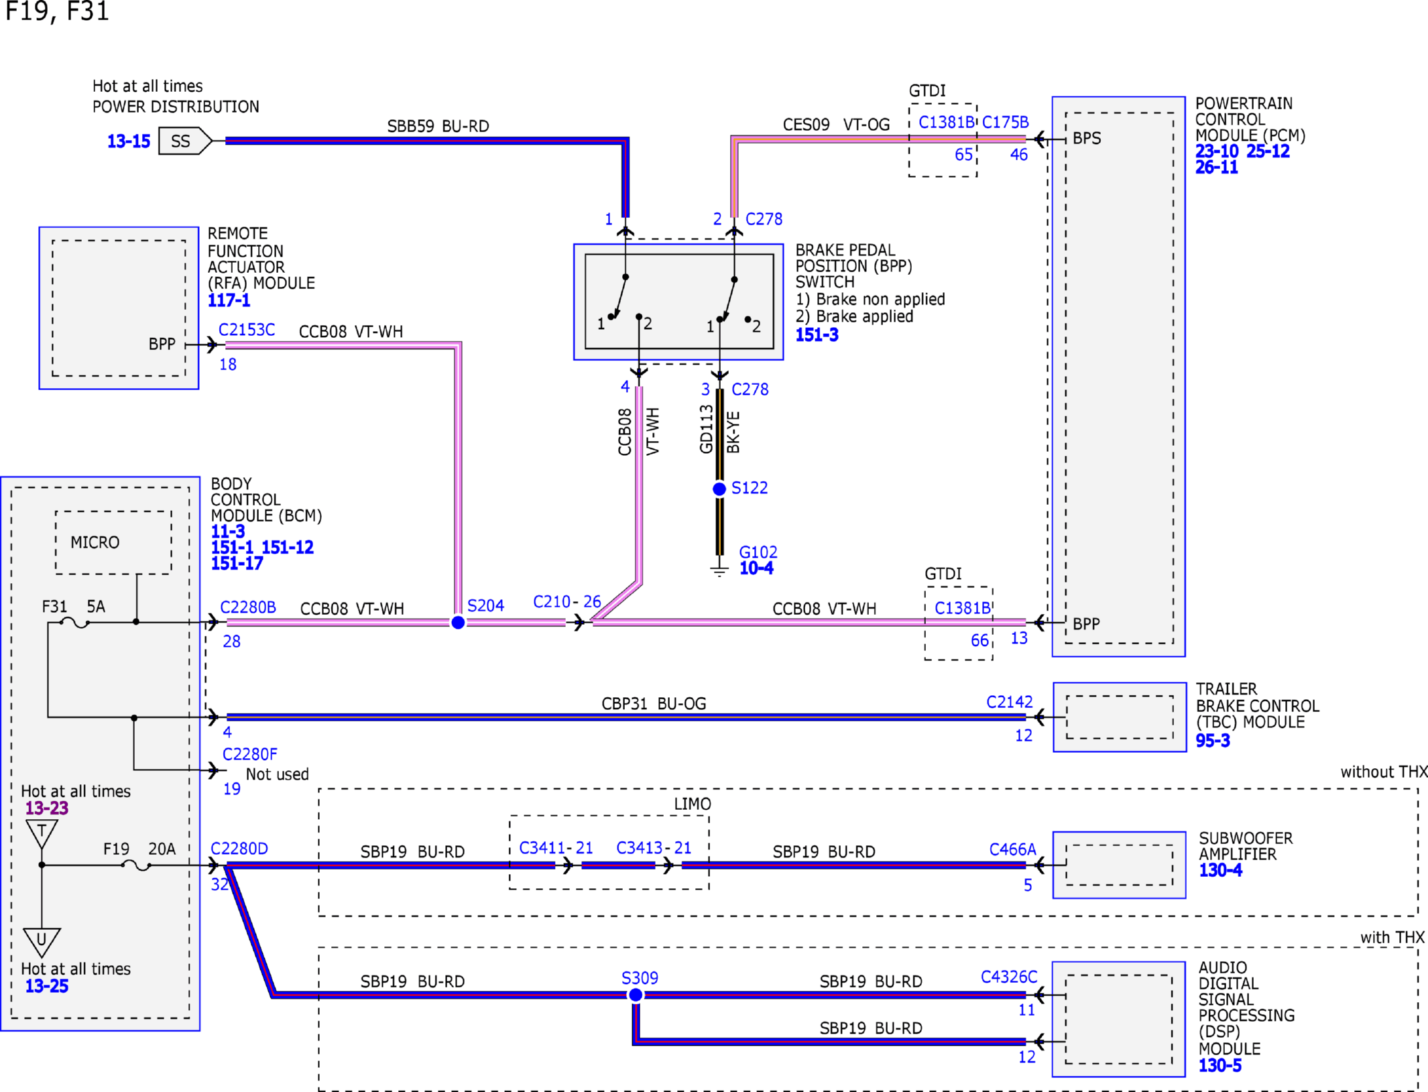This screenshot has width=1428, height=1092.
Task: Click connector label C2280B
Action: coord(248,607)
